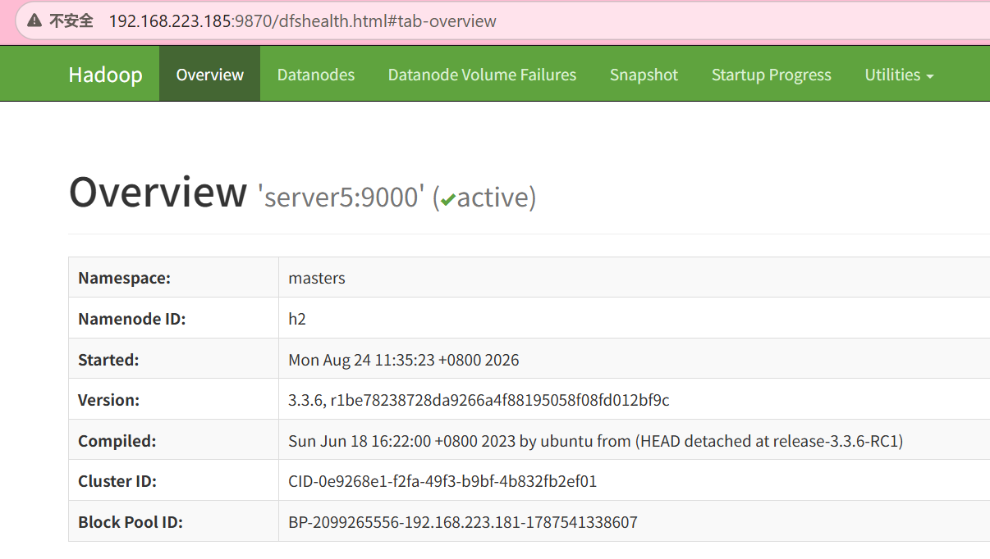Click the 'Version:' row label

(x=109, y=400)
